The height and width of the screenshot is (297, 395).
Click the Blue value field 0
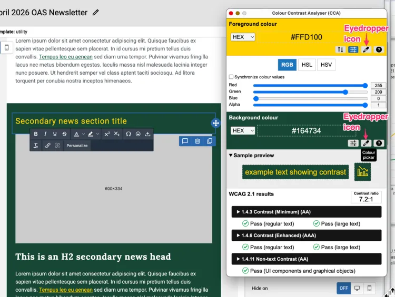378,99
